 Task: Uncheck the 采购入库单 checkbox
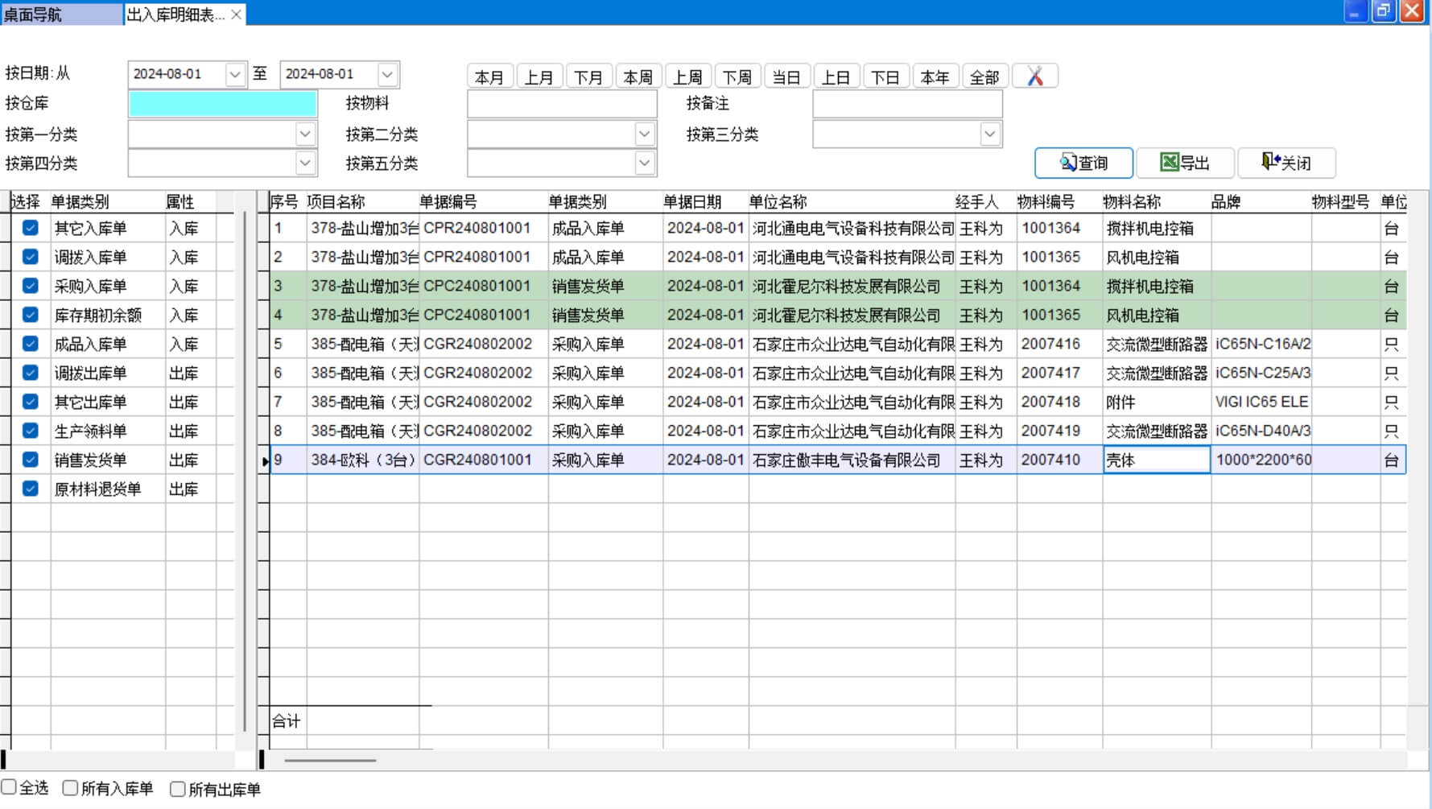point(31,286)
